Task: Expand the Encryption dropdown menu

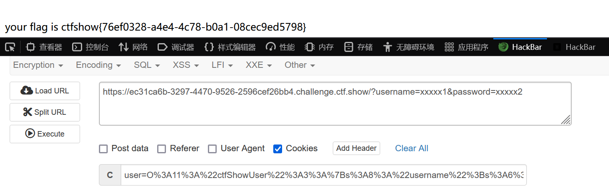Action: (38, 65)
